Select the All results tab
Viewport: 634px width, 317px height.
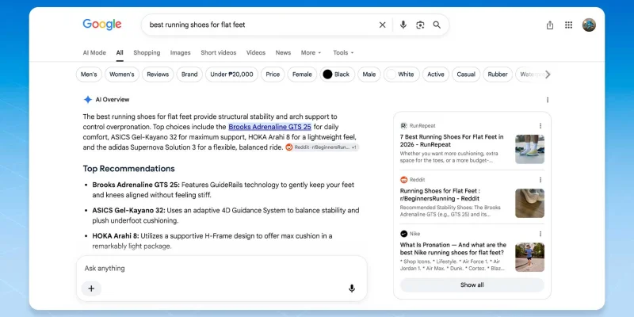(120, 52)
